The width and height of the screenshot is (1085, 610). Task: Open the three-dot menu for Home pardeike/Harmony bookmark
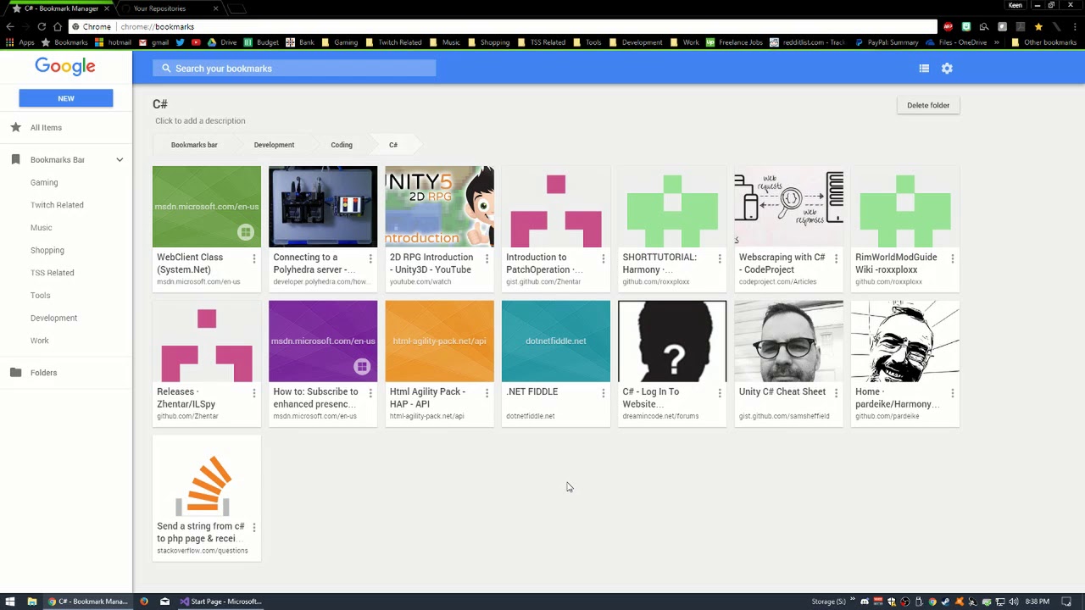tap(952, 393)
